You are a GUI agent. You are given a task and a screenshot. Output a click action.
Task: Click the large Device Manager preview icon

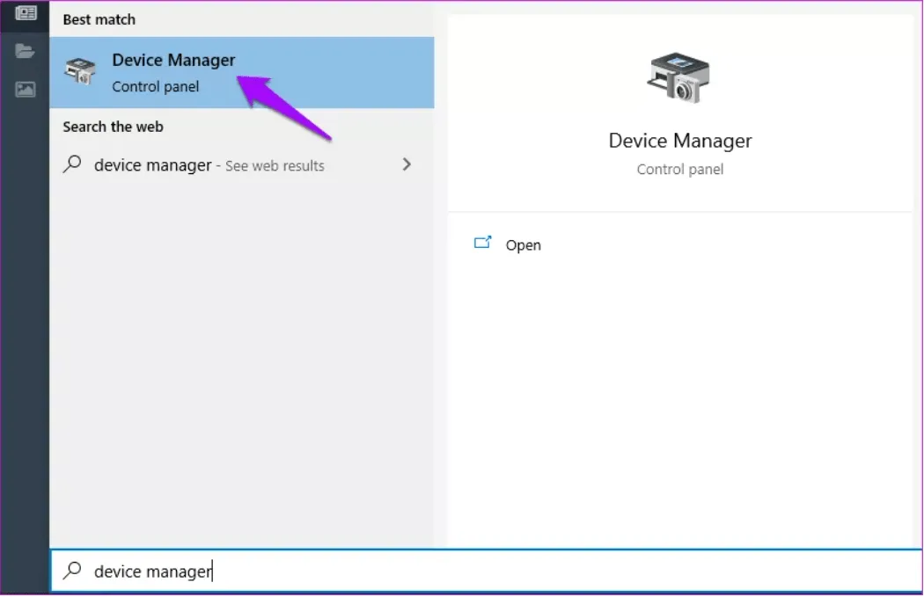click(679, 77)
